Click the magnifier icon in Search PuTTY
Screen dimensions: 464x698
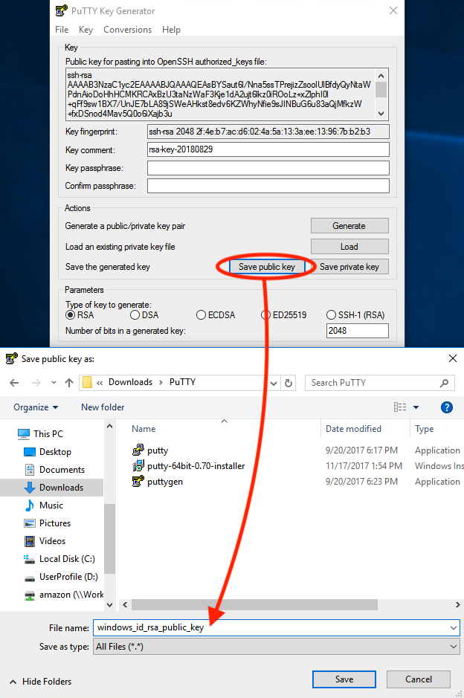(x=444, y=383)
